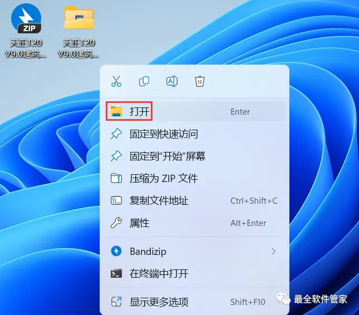359x315 pixels.
Task: Choose 固定到"开始"屏幕 menu entry
Action: (194, 156)
